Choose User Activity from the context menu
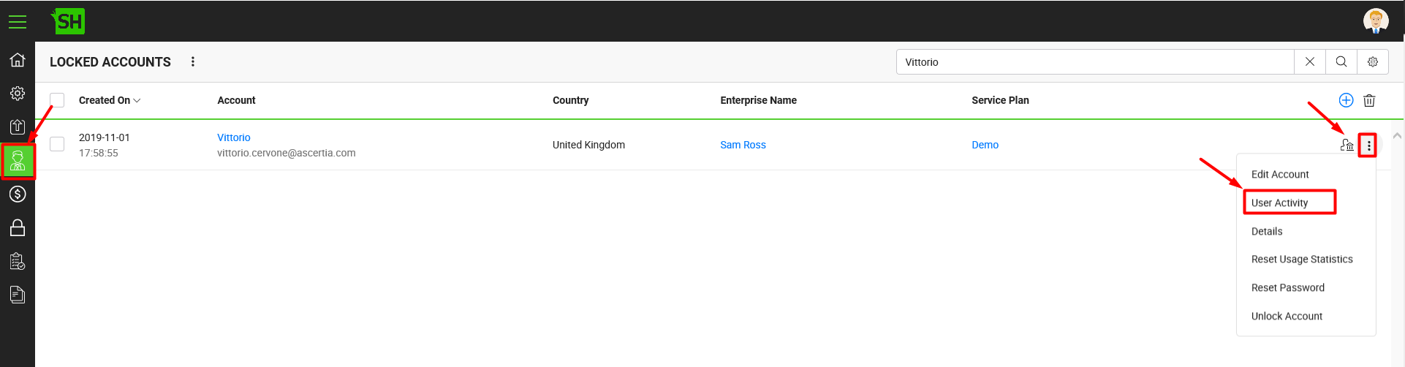Image resolution: width=1405 pixels, height=367 pixels. (1279, 203)
